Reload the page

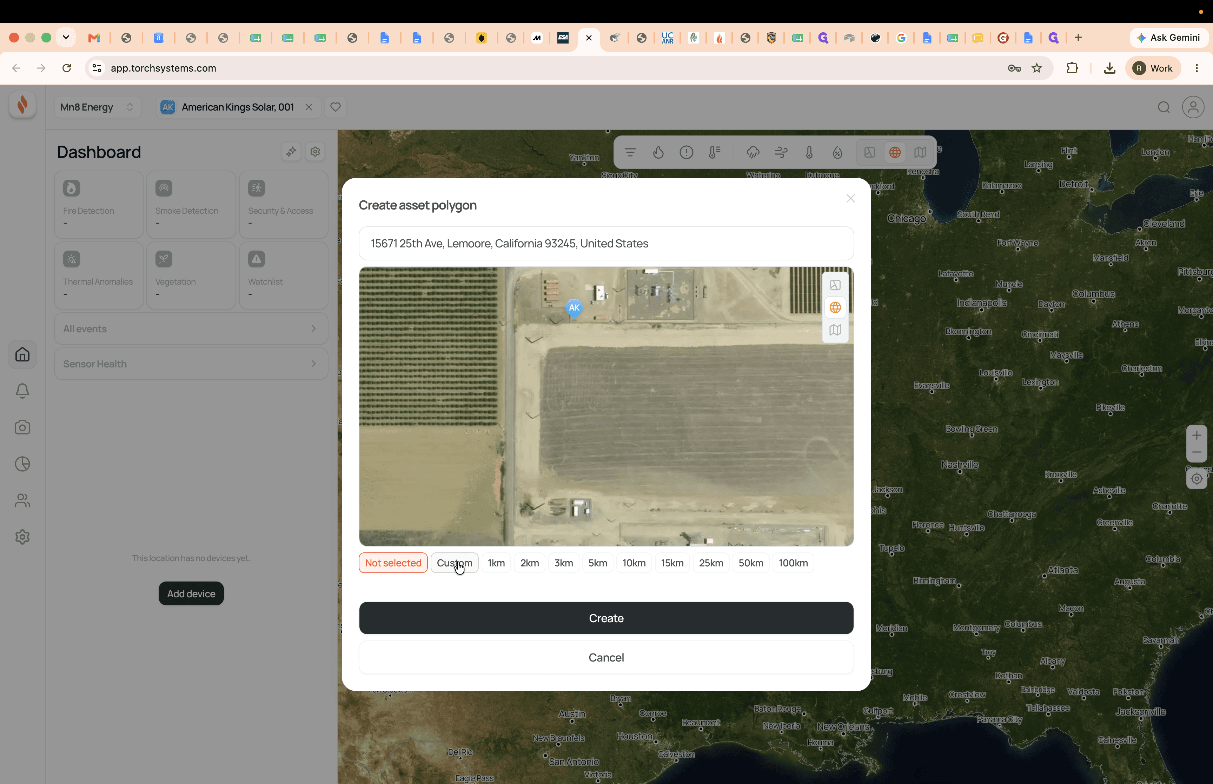click(67, 68)
